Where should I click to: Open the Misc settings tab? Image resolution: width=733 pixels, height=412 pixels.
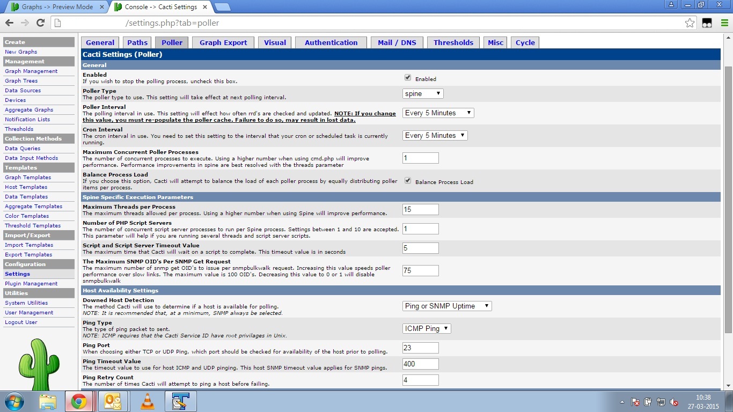pyautogui.click(x=496, y=43)
